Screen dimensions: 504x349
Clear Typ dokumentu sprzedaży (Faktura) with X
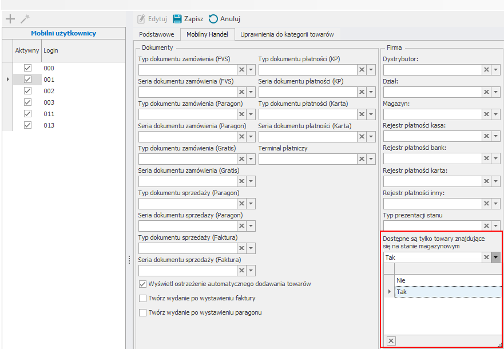tap(241, 248)
